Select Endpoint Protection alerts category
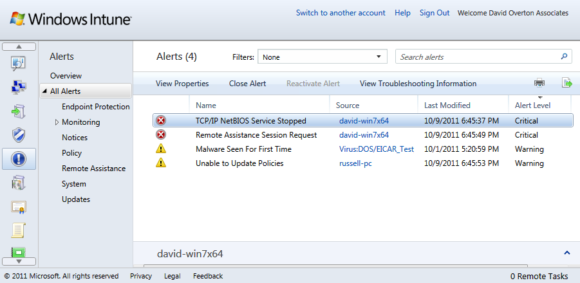The image size is (580, 283). (x=96, y=107)
